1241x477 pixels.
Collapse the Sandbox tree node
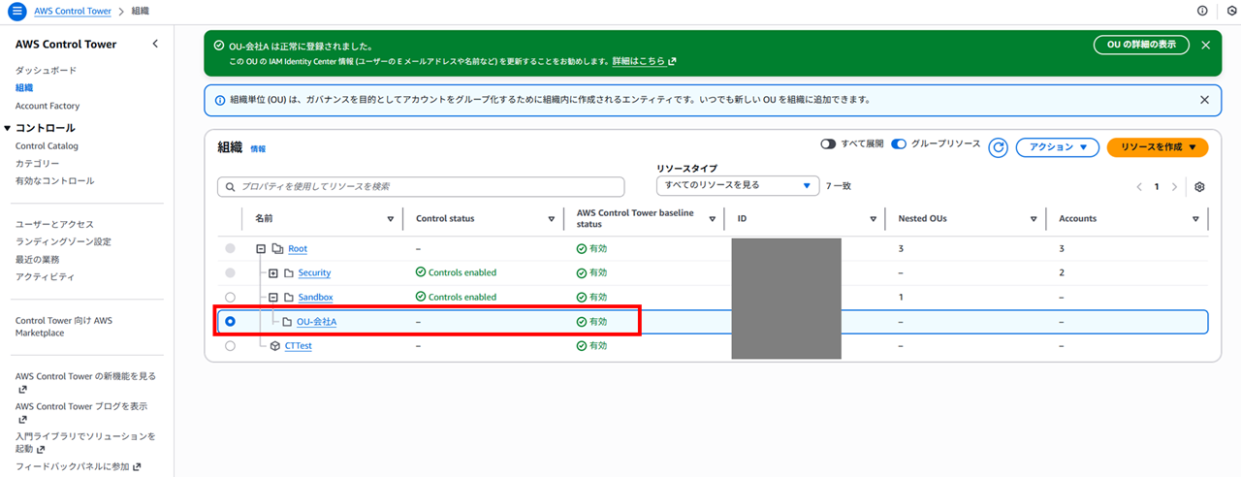[273, 298]
